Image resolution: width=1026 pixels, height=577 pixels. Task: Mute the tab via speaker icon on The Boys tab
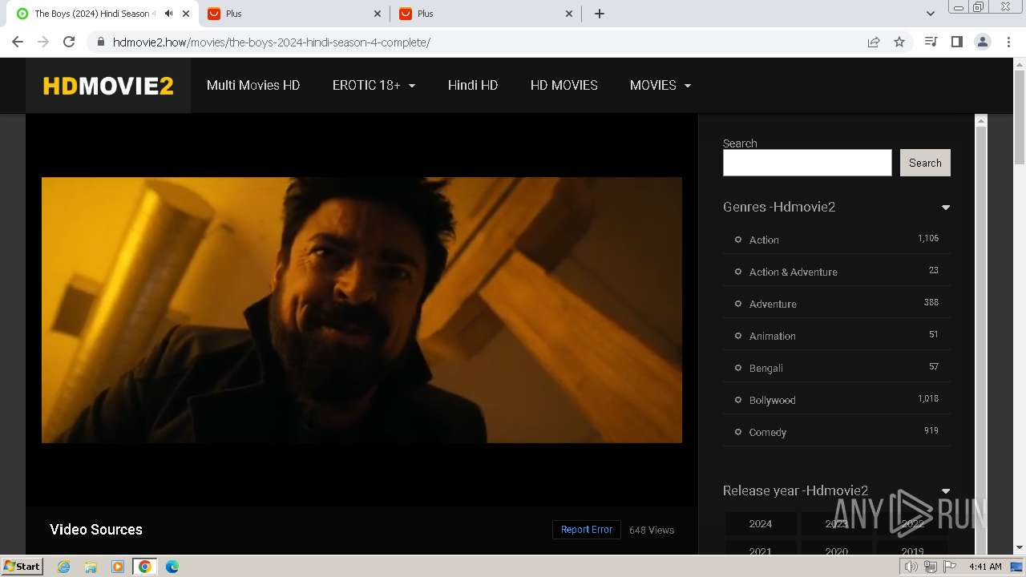pyautogui.click(x=168, y=14)
